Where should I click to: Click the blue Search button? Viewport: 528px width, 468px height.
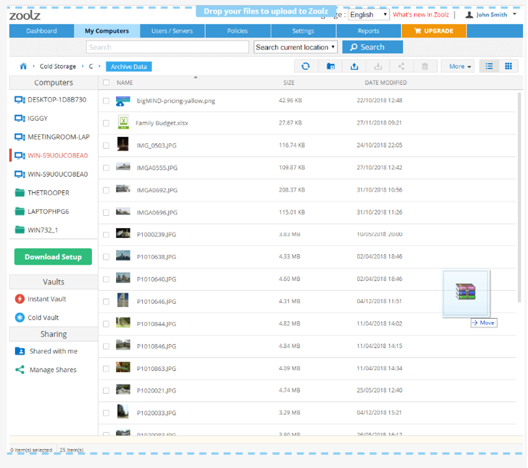(x=372, y=47)
